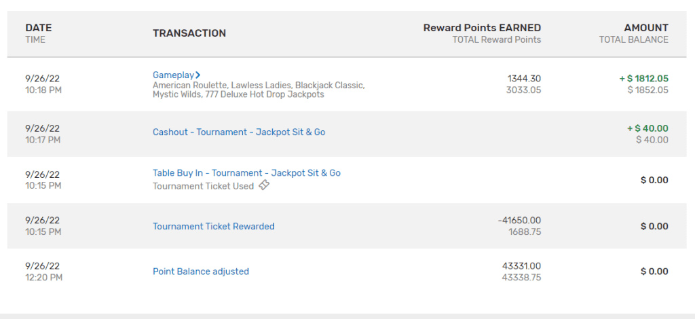Open Point Balance adjusted transaction
The height and width of the screenshot is (319, 695).
(201, 271)
